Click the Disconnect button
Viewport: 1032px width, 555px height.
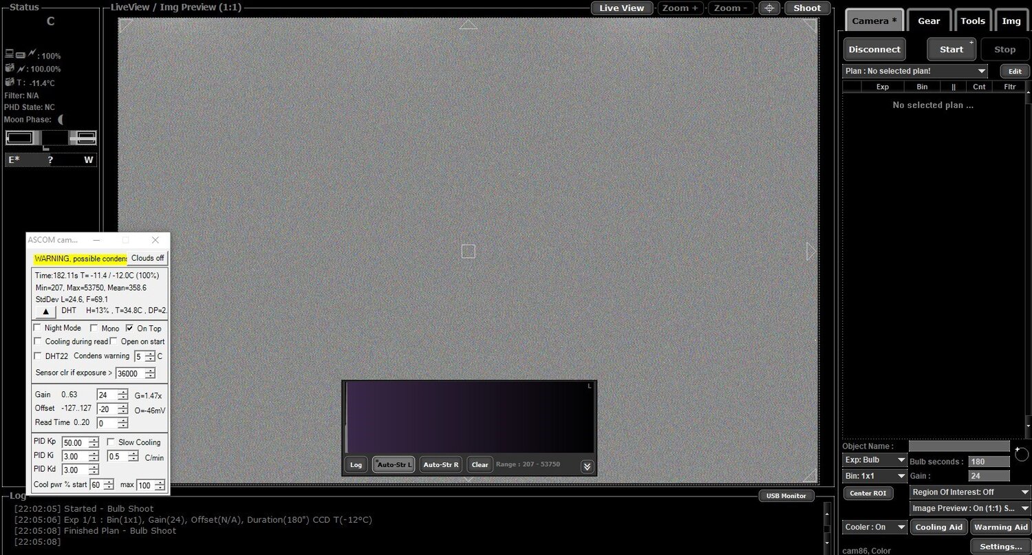pyautogui.click(x=874, y=50)
